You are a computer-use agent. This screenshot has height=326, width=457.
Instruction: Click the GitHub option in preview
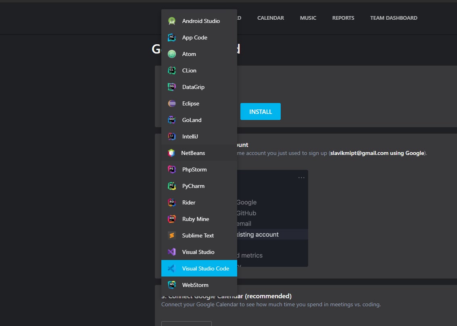246,213
